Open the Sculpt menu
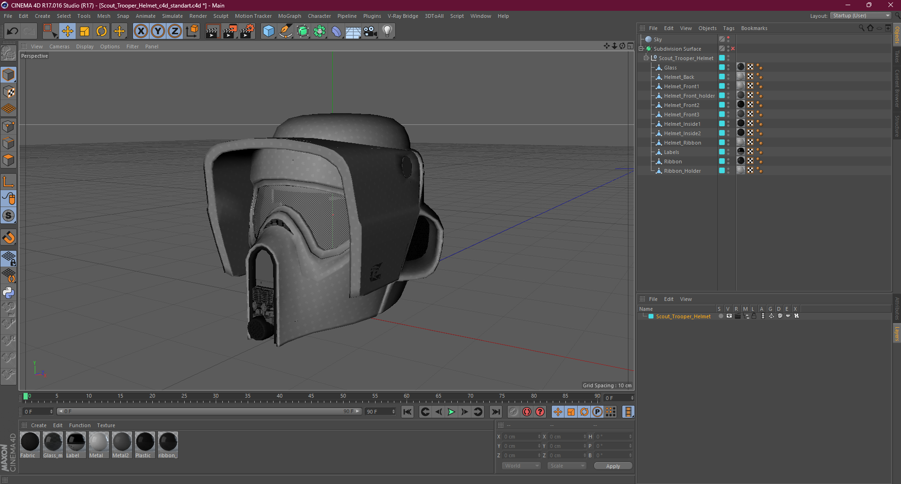Screen dimensions: 901x484 pos(220,16)
